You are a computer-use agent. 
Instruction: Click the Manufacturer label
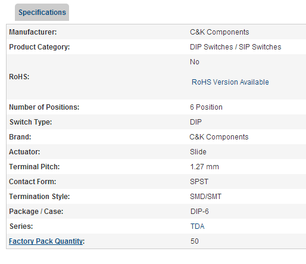click(x=33, y=32)
